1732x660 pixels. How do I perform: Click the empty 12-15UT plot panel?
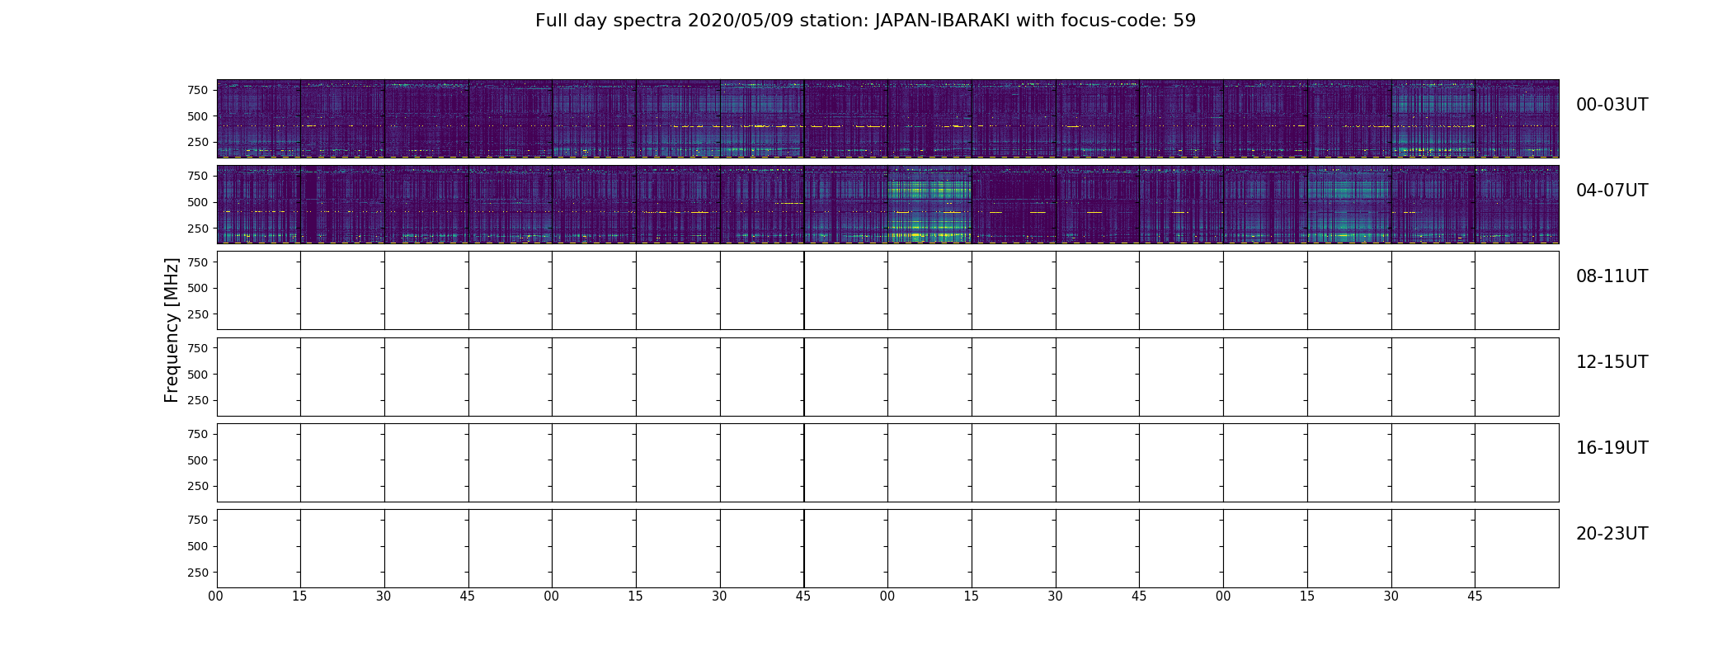pos(887,376)
